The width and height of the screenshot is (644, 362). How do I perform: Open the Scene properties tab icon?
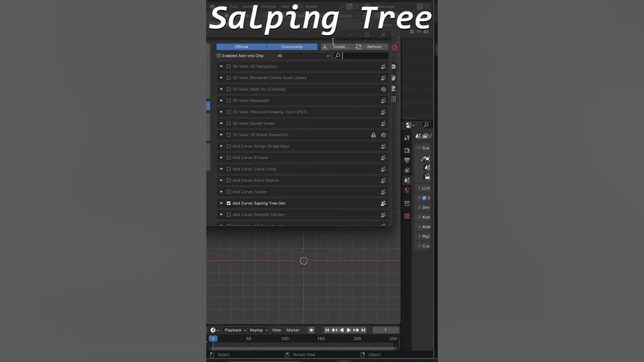(407, 180)
